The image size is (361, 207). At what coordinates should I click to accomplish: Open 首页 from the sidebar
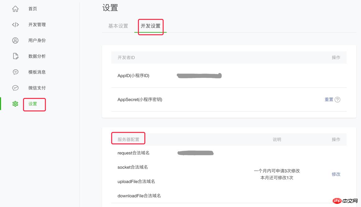pos(33,9)
